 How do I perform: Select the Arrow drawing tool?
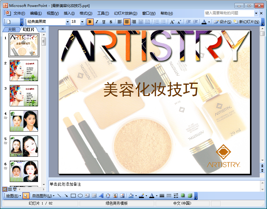[66, 196]
